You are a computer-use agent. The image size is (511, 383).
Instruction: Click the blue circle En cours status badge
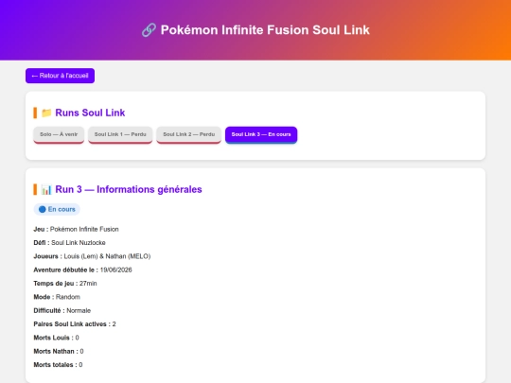57,209
